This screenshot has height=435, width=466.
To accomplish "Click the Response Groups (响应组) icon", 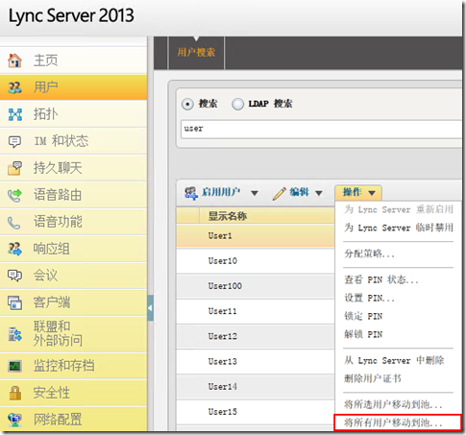I will pos(14,249).
